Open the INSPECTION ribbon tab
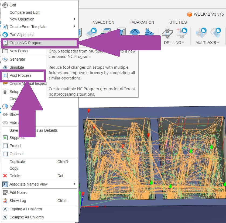This screenshot has width=226, height=223. click(103, 22)
